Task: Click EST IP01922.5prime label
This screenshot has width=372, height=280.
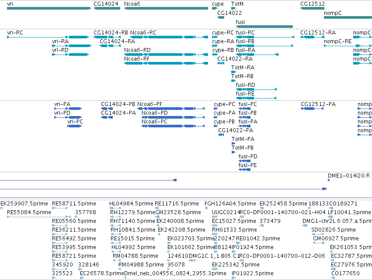Action: click(252, 273)
